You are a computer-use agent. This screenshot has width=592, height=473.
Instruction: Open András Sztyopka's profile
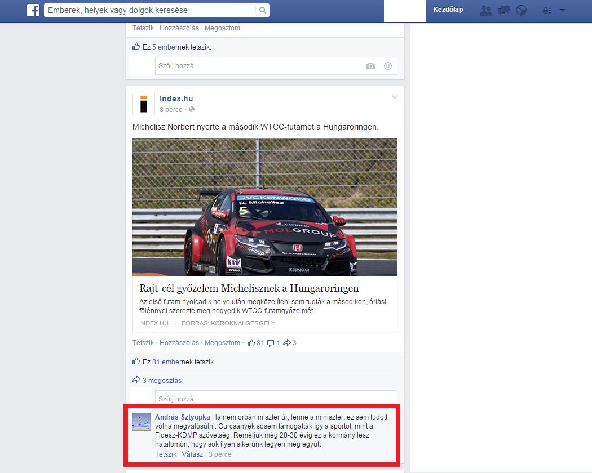(182, 417)
